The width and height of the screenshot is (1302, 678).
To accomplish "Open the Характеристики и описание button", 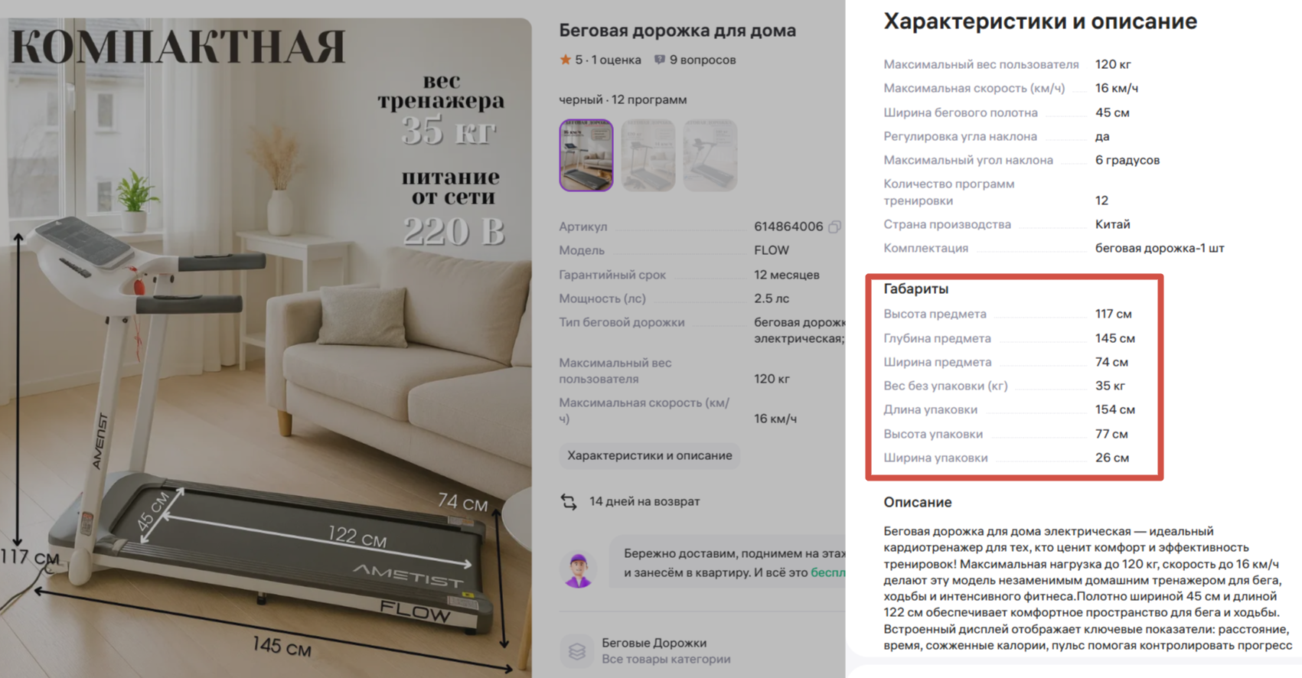I will pyautogui.click(x=649, y=455).
